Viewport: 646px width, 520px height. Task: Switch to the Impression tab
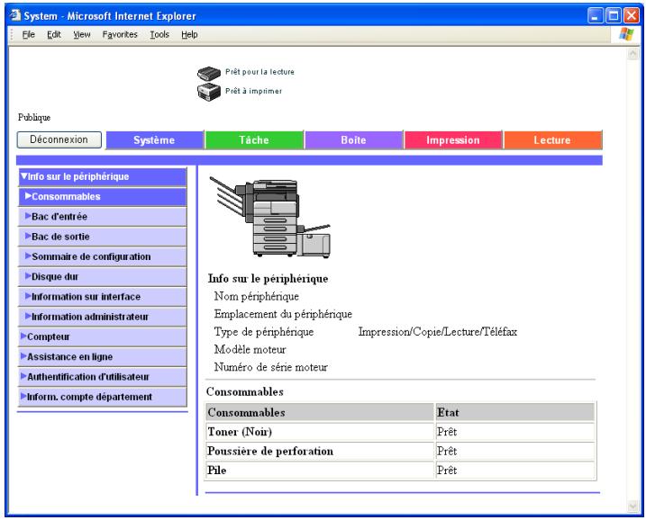pyautogui.click(x=453, y=139)
